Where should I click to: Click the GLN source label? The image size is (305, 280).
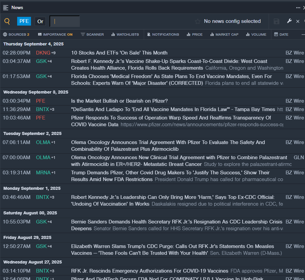(x=299, y=157)
